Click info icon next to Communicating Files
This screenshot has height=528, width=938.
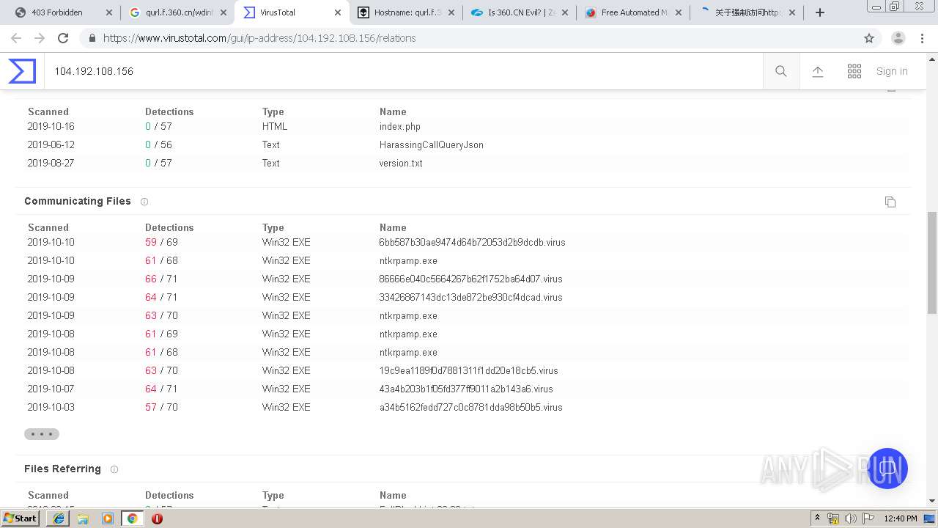[x=144, y=202]
